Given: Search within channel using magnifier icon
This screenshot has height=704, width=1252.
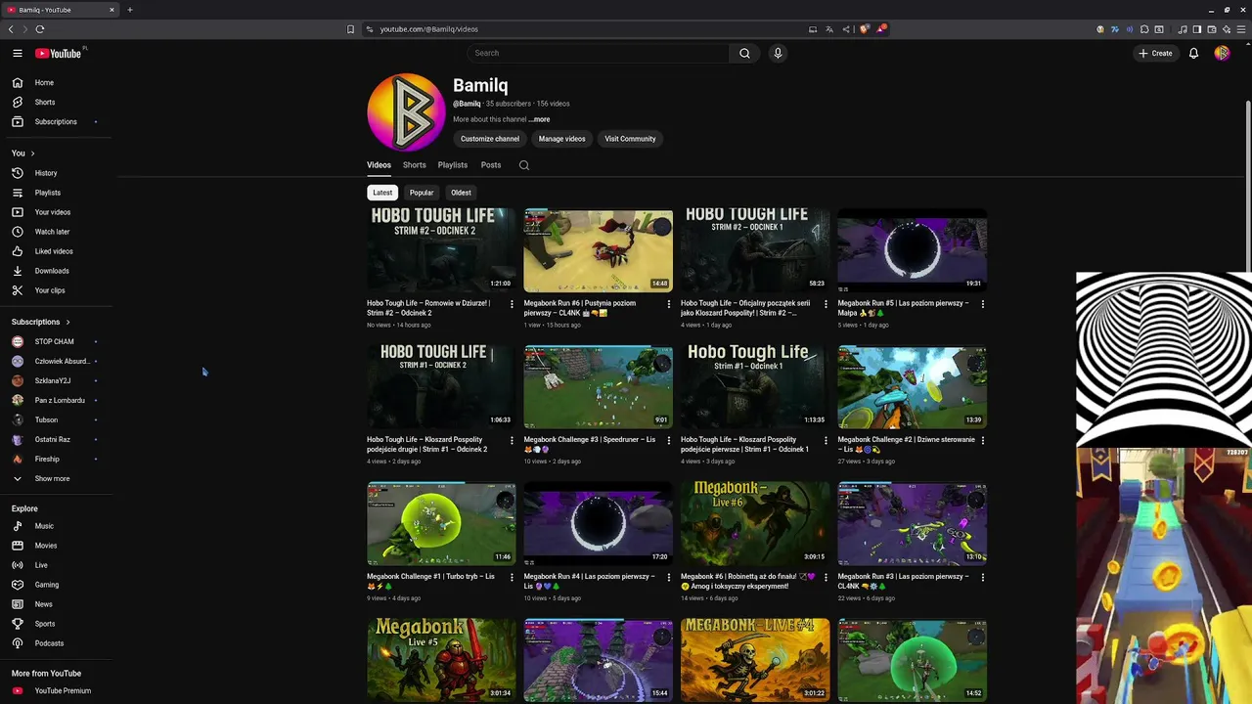Looking at the screenshot, I should coord(524,165).
